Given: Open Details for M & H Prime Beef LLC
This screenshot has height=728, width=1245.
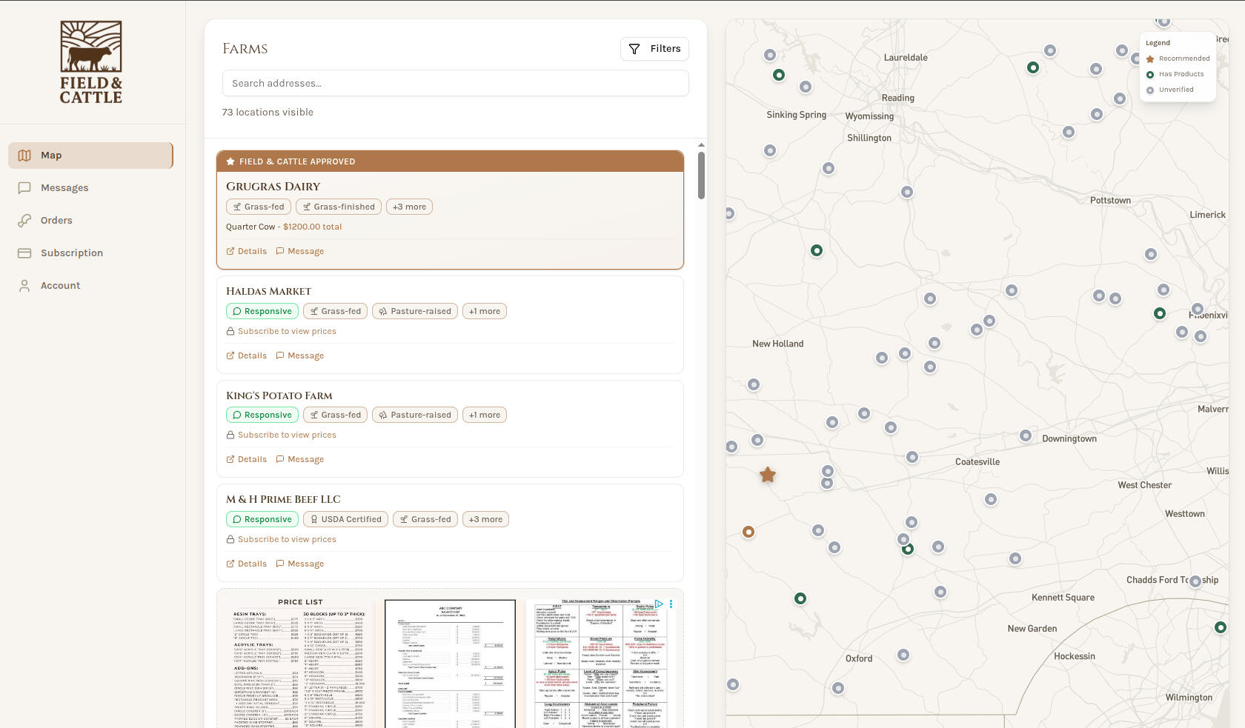Looking at the screenshot, I should tap(247, 564).
